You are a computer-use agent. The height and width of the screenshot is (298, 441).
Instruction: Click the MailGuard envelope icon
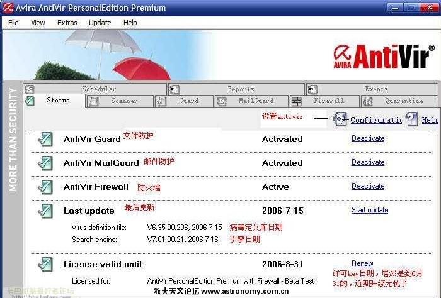221,101
